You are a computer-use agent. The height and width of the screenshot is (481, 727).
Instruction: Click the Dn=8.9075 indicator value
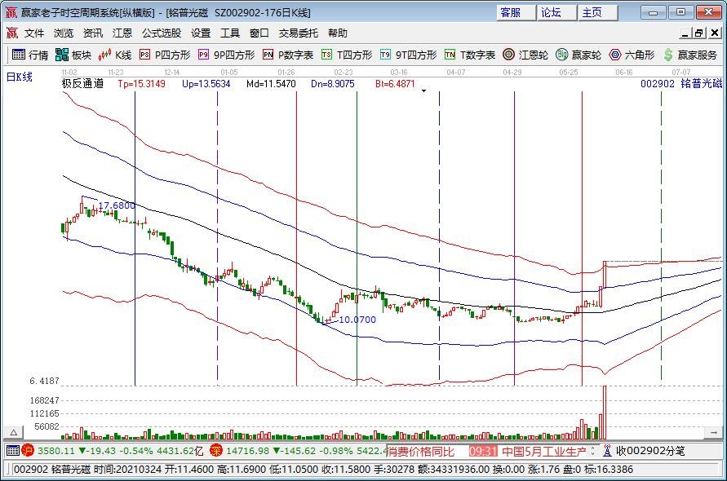(332, 84)
